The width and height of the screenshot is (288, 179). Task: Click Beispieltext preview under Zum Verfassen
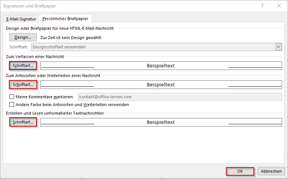[161, 66]
